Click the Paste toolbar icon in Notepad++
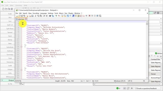This screenshot has width=163, height=91. (x=41, y=16)
